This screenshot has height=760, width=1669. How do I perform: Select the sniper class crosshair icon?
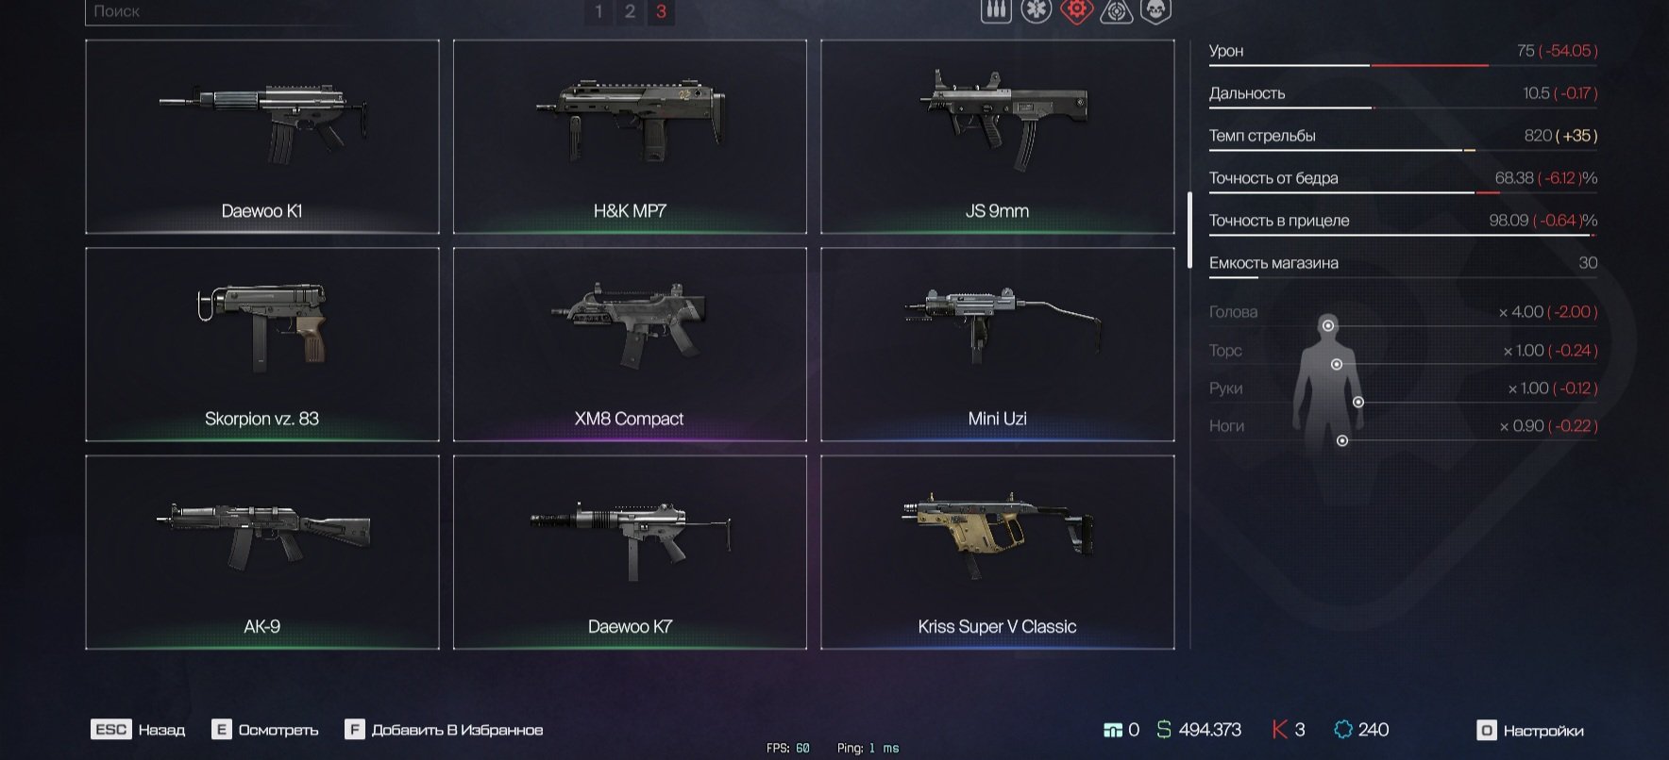pyautogui.click(x=1116, y=10)
